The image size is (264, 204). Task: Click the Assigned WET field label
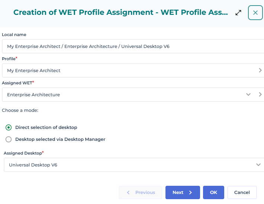click(x=17, y=83)
